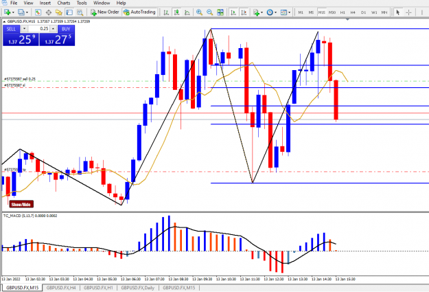The width and height of the screenshot is (429, 292).
Task: Toggle the Navigator panel star-folder icon
Action: [x=59, y=12]
